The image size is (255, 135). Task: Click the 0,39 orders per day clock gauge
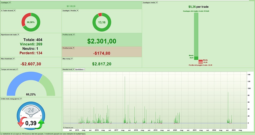coord(31,116)
